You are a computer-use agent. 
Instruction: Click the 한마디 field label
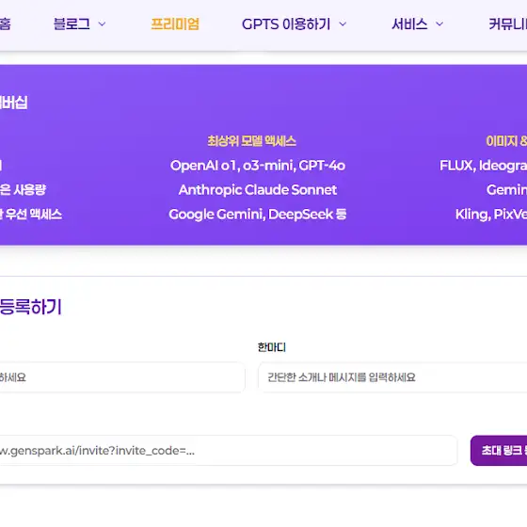(272, 347)
